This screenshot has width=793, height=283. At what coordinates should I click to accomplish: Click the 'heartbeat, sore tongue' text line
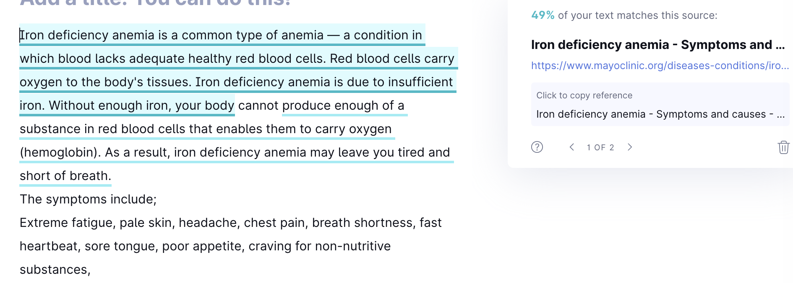[205, 246]
